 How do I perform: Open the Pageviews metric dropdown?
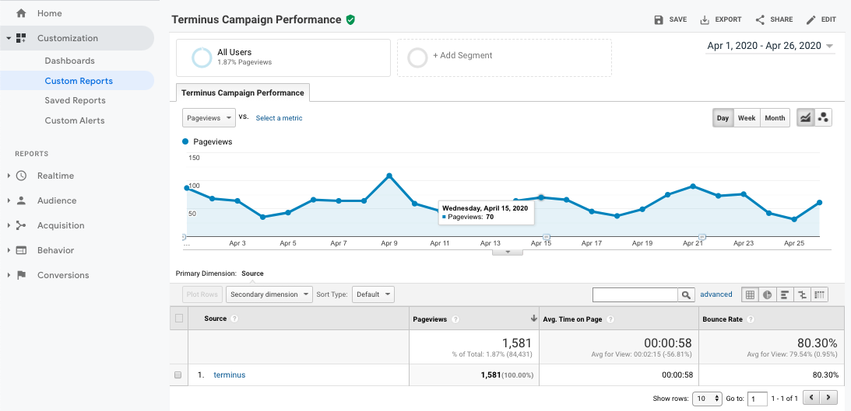tap(209, 118)
